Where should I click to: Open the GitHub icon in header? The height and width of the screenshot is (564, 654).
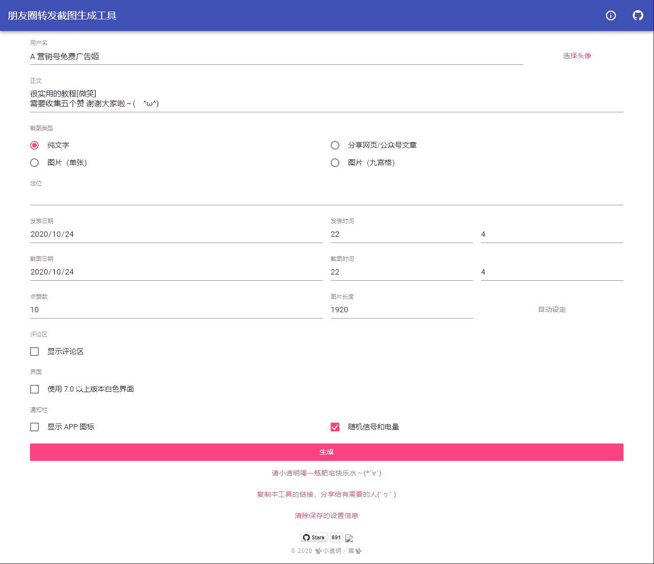638,15
